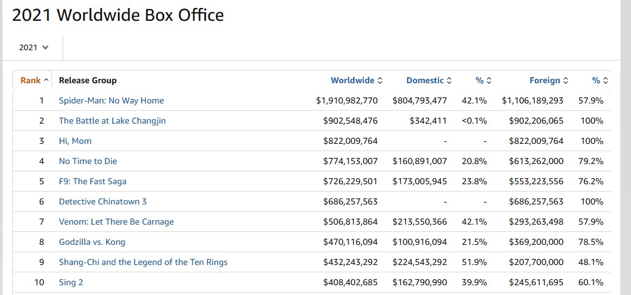Image resolution: width=631 pixels, height=295 pixels.
Task: Click the Release Group column header
Action: point(88,80)
